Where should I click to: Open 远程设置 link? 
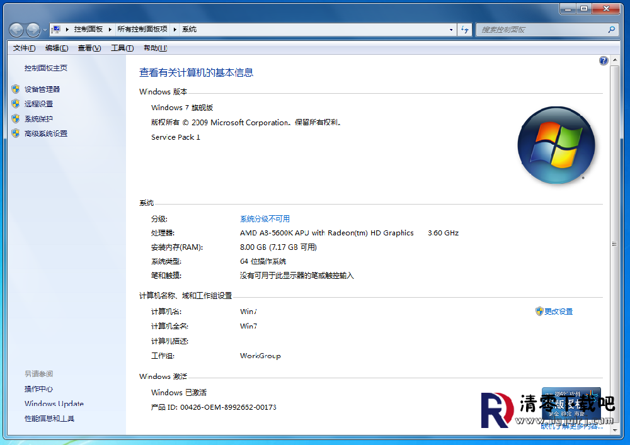pyautogui.click(x=38, y=104)
